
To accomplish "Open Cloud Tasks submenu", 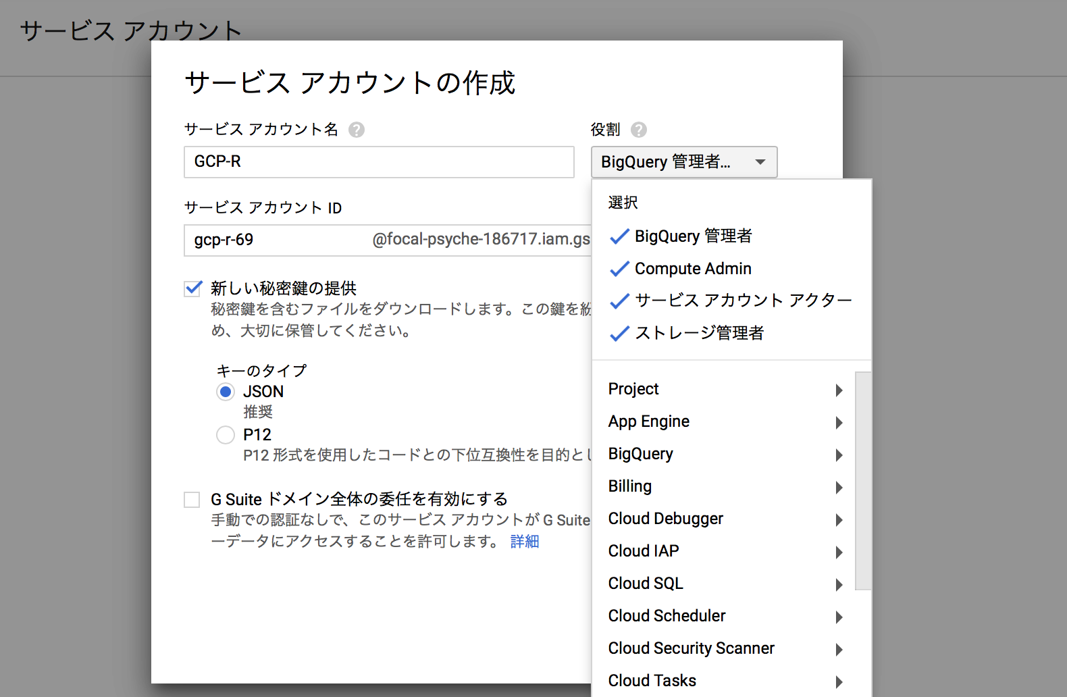I will pos(724,681).
